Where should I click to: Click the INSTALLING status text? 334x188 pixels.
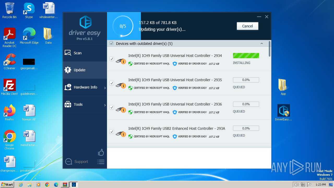[x=242, y=63]
